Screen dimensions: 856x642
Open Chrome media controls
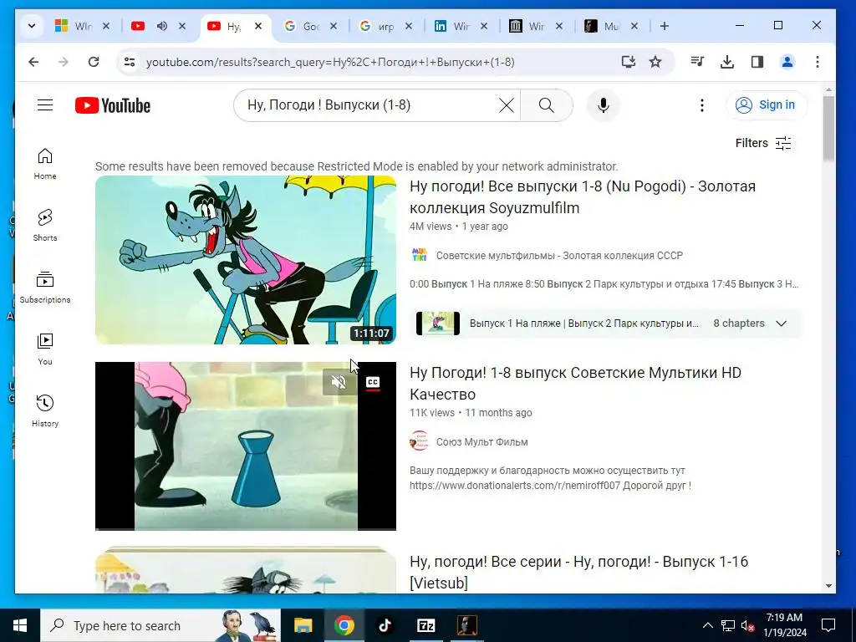click(x=697, y=62)
